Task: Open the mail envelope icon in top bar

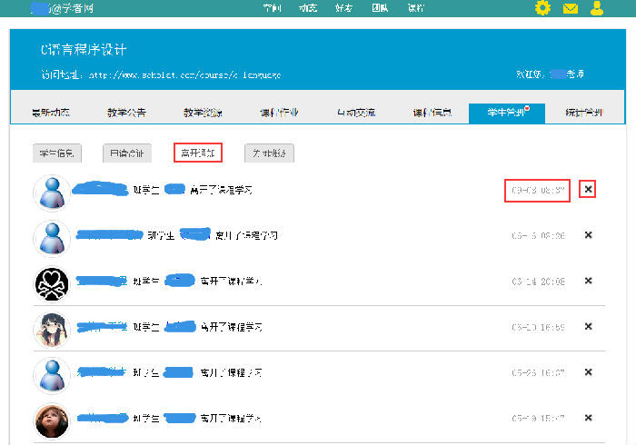Action: click(x=570, y=9)
